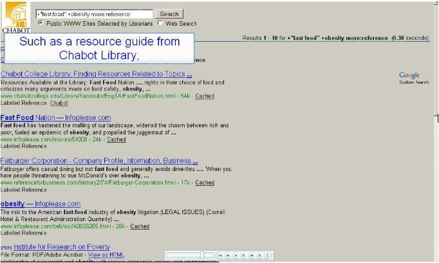Click the search query input field

(x=95, y=14)
